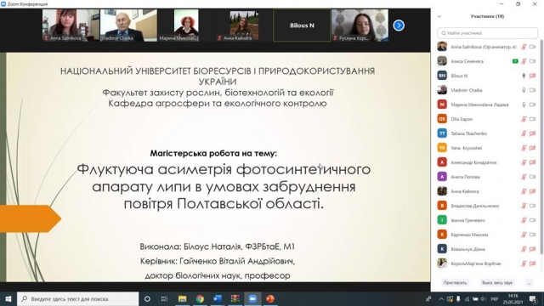
Task: Open the Windows notification center icon
Action: click(x=533, y=298)
